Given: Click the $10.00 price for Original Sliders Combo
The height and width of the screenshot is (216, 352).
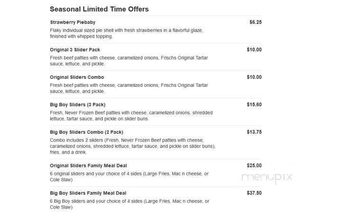Looking at the screenshot, I should (x=254, y=77).
